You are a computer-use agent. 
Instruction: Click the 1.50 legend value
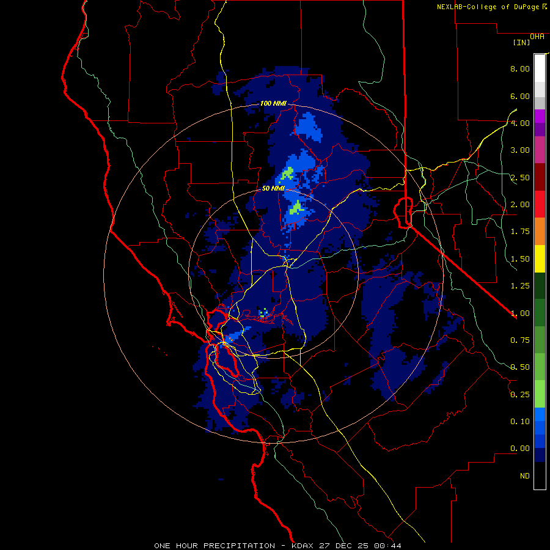520,259
